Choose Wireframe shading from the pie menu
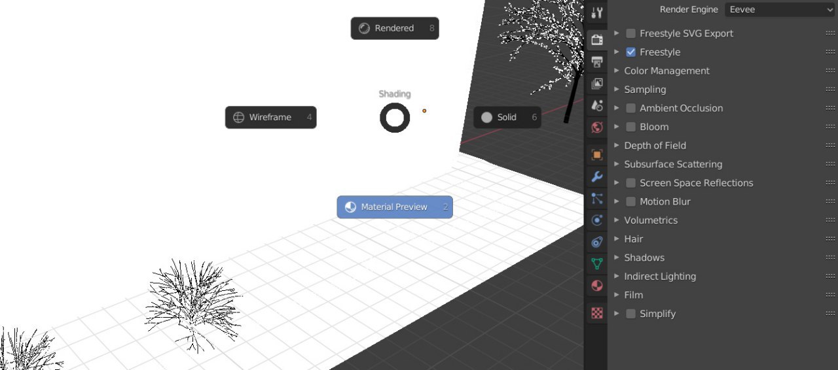This screenshot has width=838, height=370. tap(271, 118)
